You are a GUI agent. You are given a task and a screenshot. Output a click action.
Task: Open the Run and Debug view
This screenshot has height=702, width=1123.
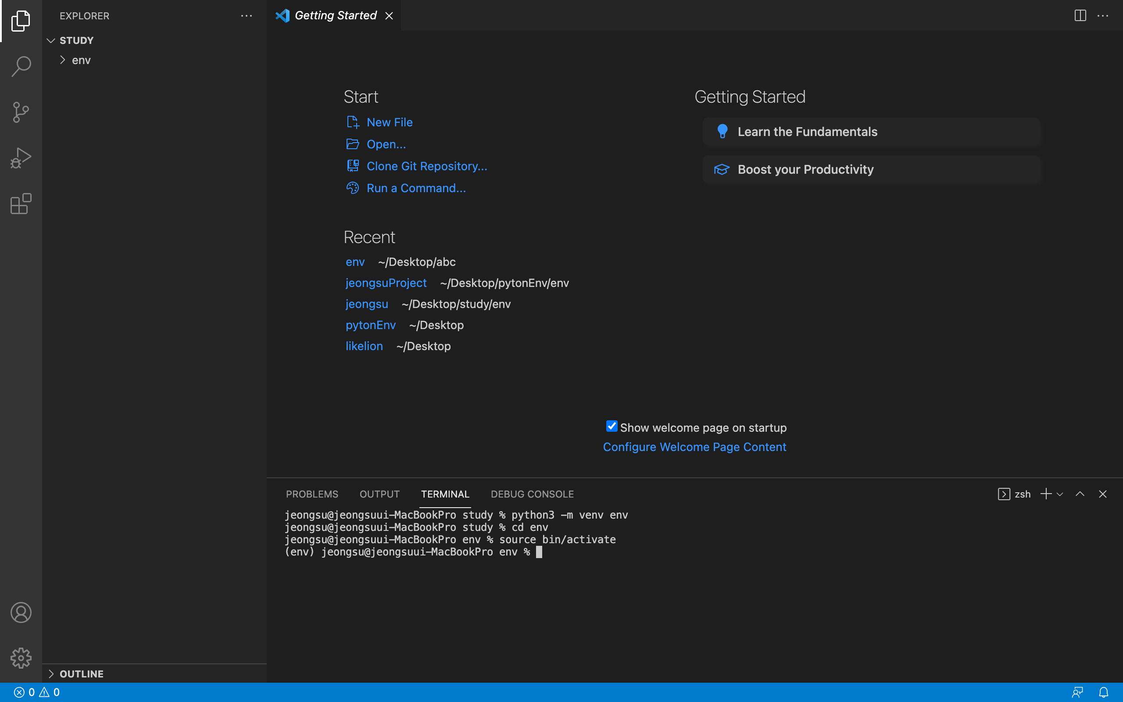pyautogui.click(x=21, y=158)
